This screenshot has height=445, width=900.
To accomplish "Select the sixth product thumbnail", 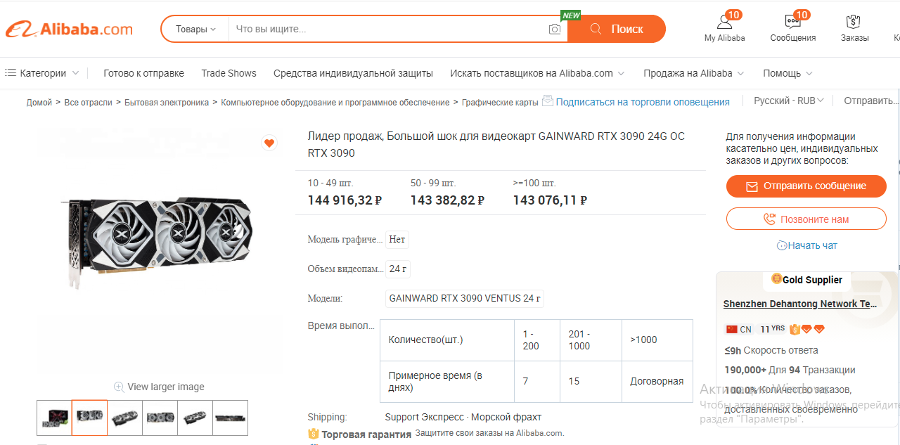I will point(230,418).
